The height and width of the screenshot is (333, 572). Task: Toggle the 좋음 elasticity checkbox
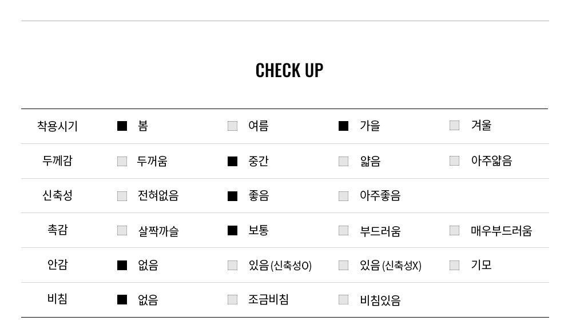[232, 196]
